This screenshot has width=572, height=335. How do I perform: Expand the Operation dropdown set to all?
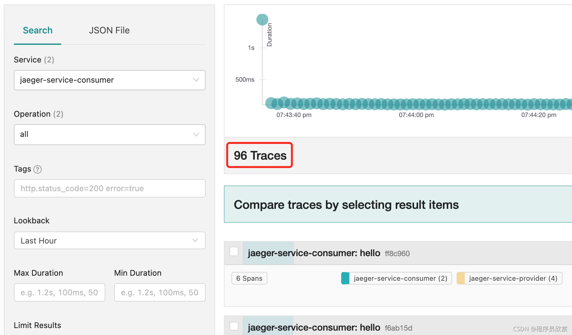point(110,135)
